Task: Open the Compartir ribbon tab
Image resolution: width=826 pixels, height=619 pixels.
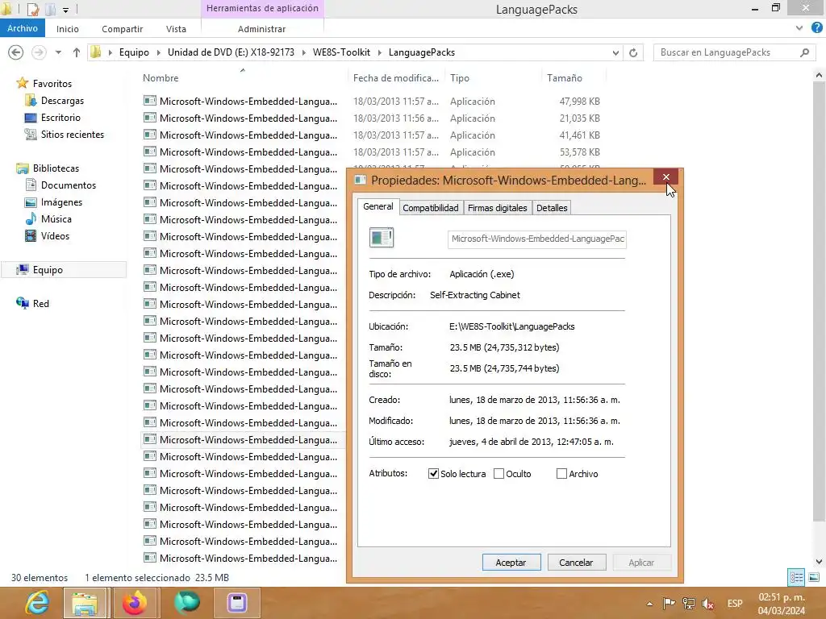Action: pos(123,29)
